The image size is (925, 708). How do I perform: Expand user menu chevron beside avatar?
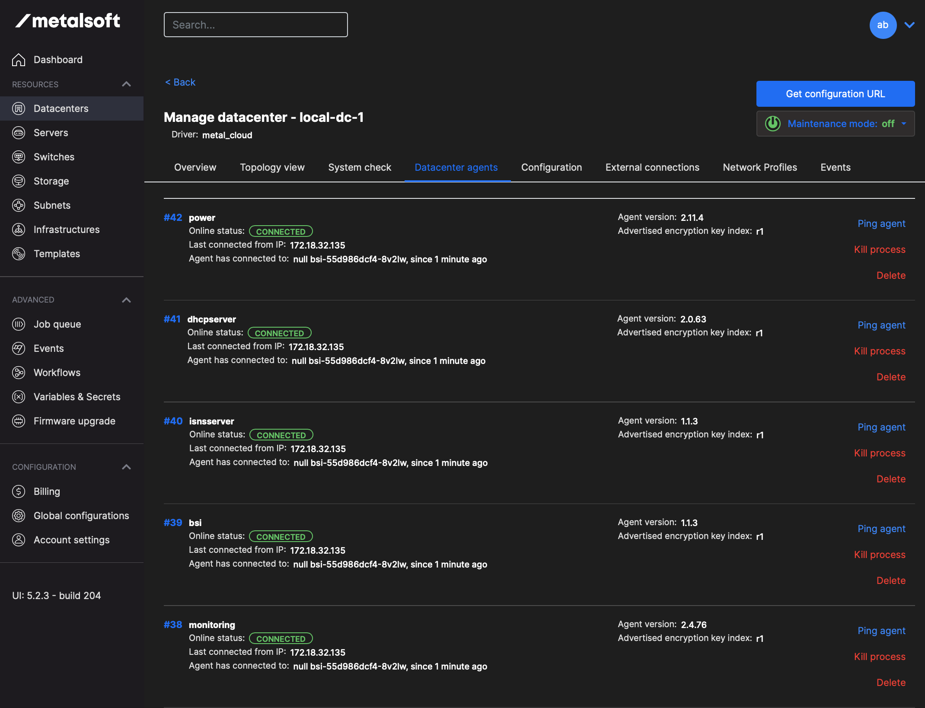tap(909, 25)
